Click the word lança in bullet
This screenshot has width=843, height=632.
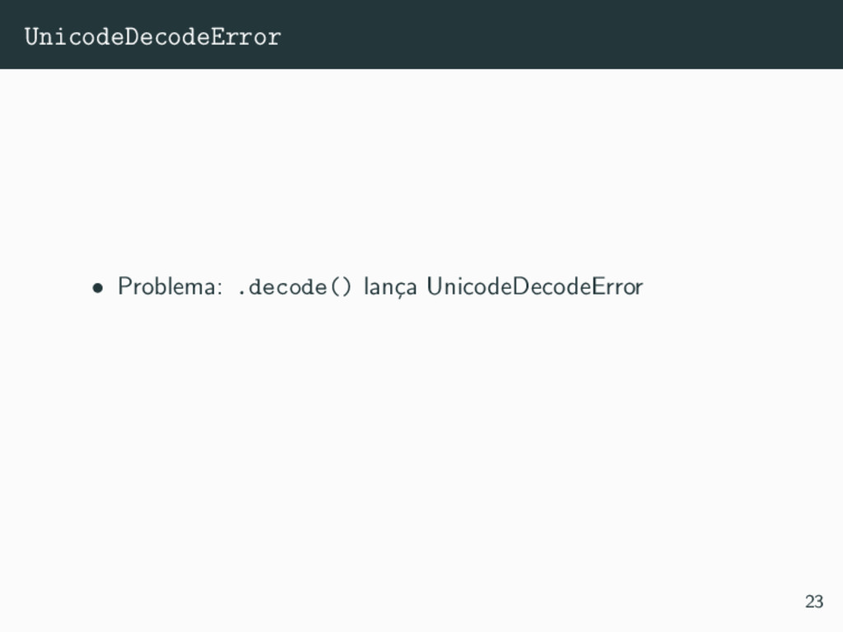(390, 286)
